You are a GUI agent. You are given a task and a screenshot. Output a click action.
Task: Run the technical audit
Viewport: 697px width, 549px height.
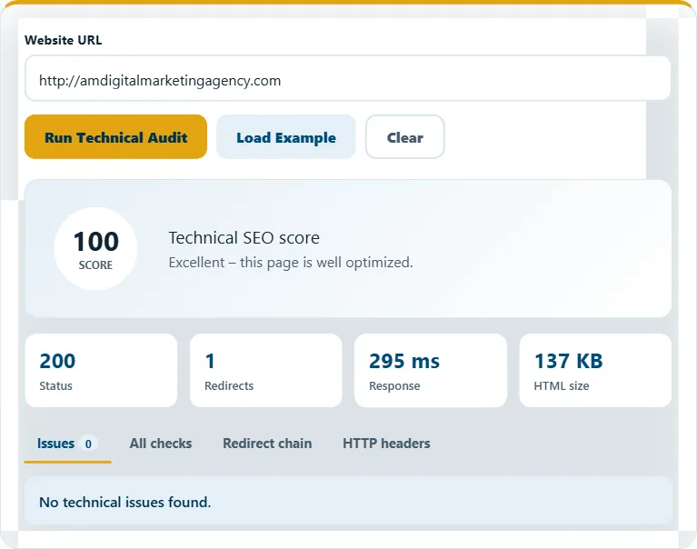click(x=115, y=137)
